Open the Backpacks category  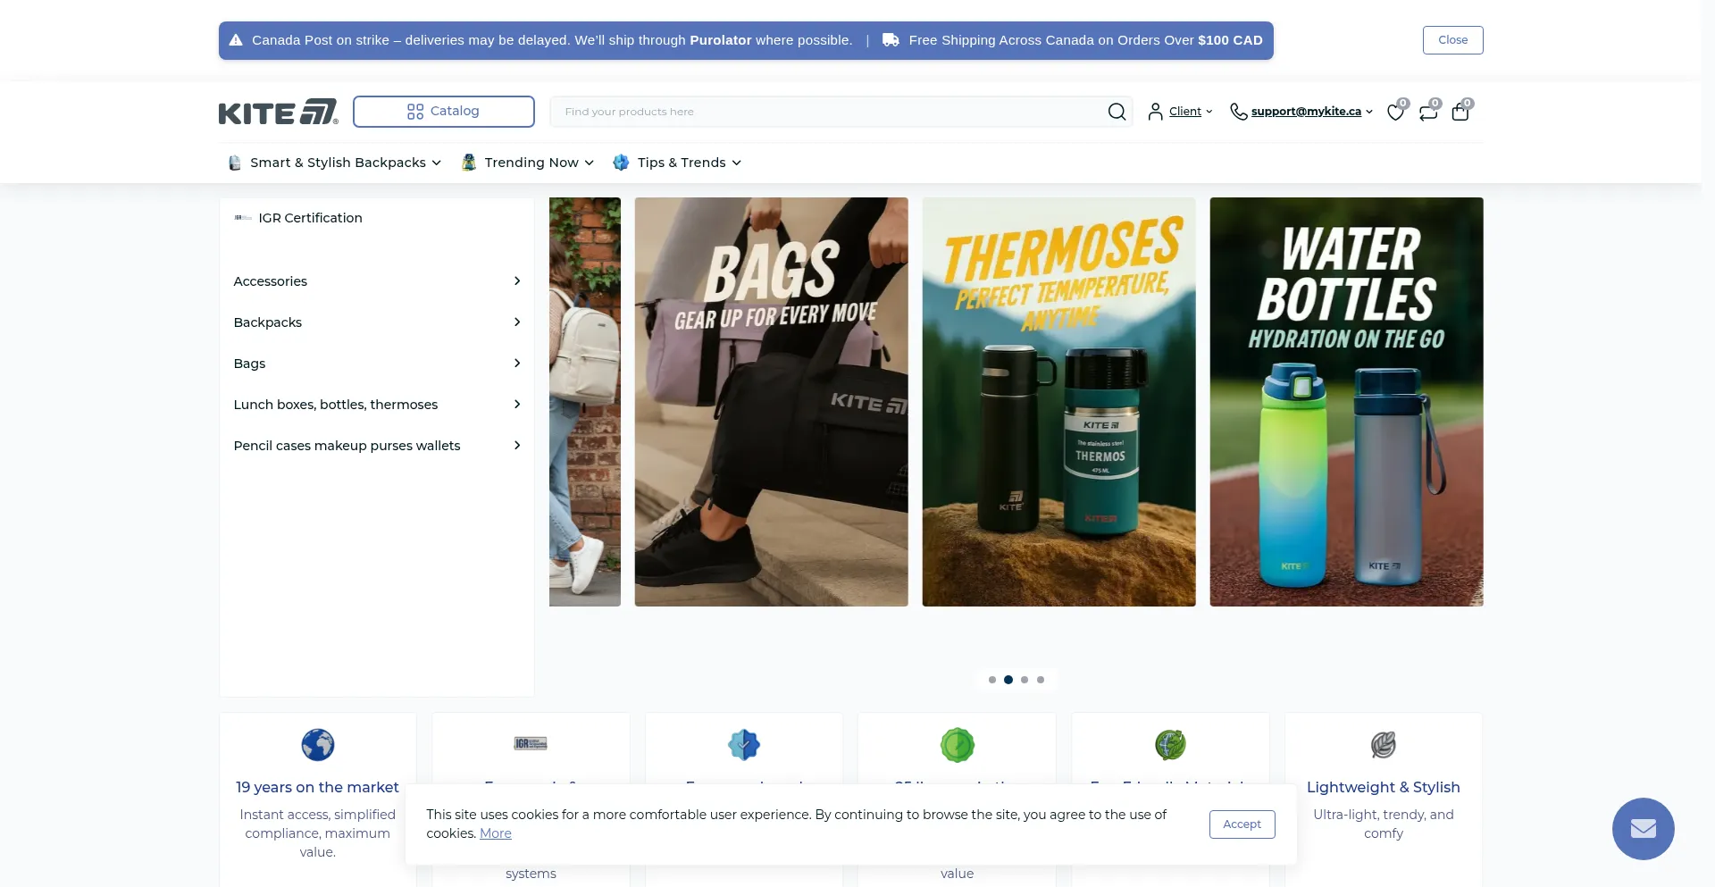pos(267,322)
